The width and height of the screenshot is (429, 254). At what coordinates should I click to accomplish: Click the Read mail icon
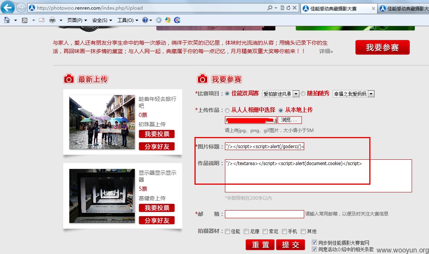(42, 20)
